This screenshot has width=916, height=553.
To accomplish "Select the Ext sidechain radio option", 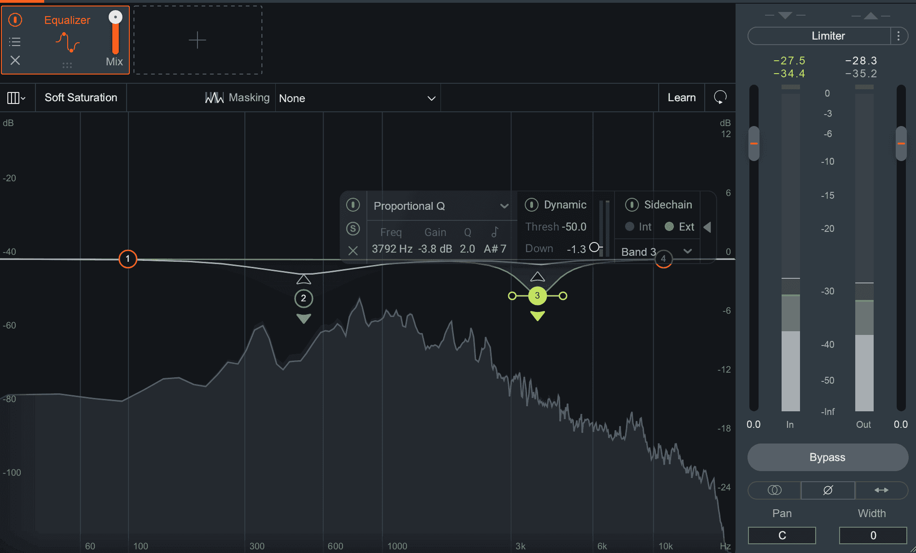I will 679,227.
